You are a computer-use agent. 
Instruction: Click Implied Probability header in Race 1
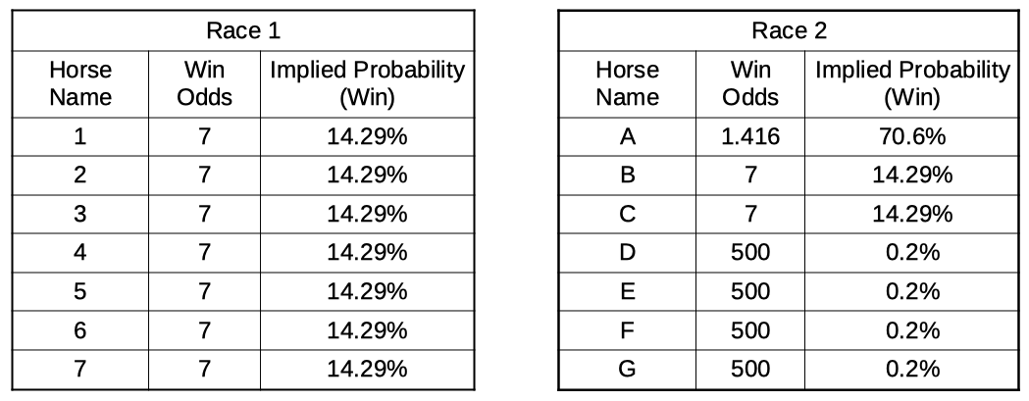pyautogui.click(x=367, y=84)
